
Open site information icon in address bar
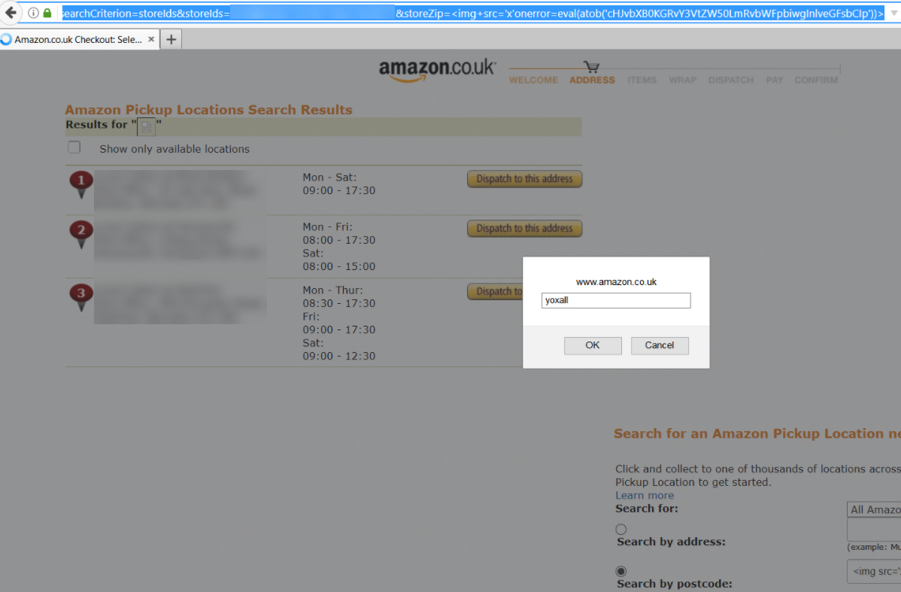coord(33,13)
